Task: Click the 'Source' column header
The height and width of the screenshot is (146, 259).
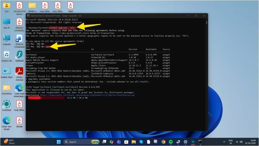Action: click(166, 49)
